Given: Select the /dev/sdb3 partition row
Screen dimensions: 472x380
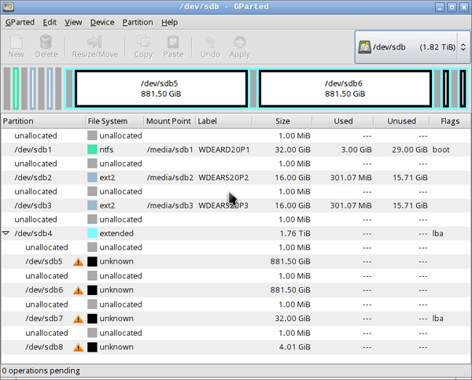Looking at the screenshot, I should tap(236, 205).
